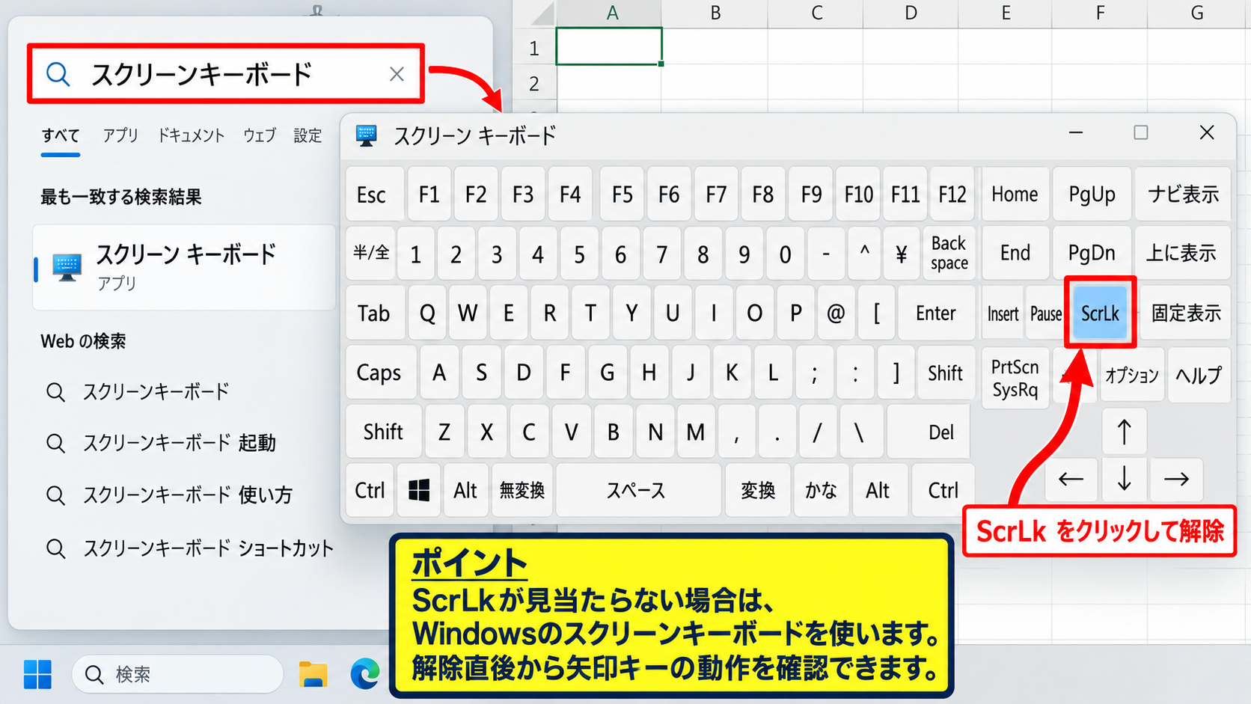The width and height of the screenshot is (1251, 704).
Task: Click the かな key on the keyboard
Action: click(821, 491)
